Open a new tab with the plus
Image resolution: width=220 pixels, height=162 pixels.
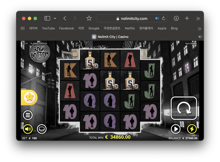click(x=187, y=18)
